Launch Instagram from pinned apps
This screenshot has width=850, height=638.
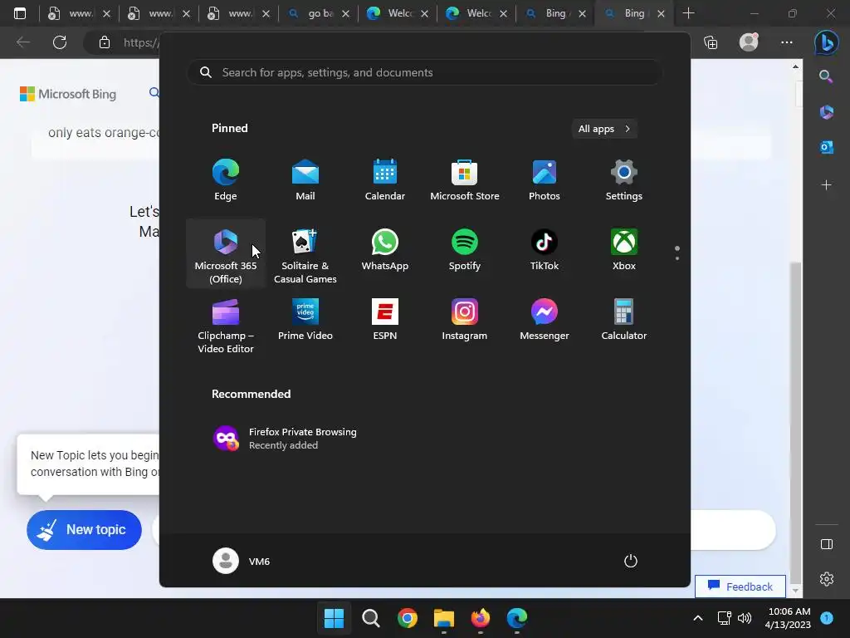point(465,320)
